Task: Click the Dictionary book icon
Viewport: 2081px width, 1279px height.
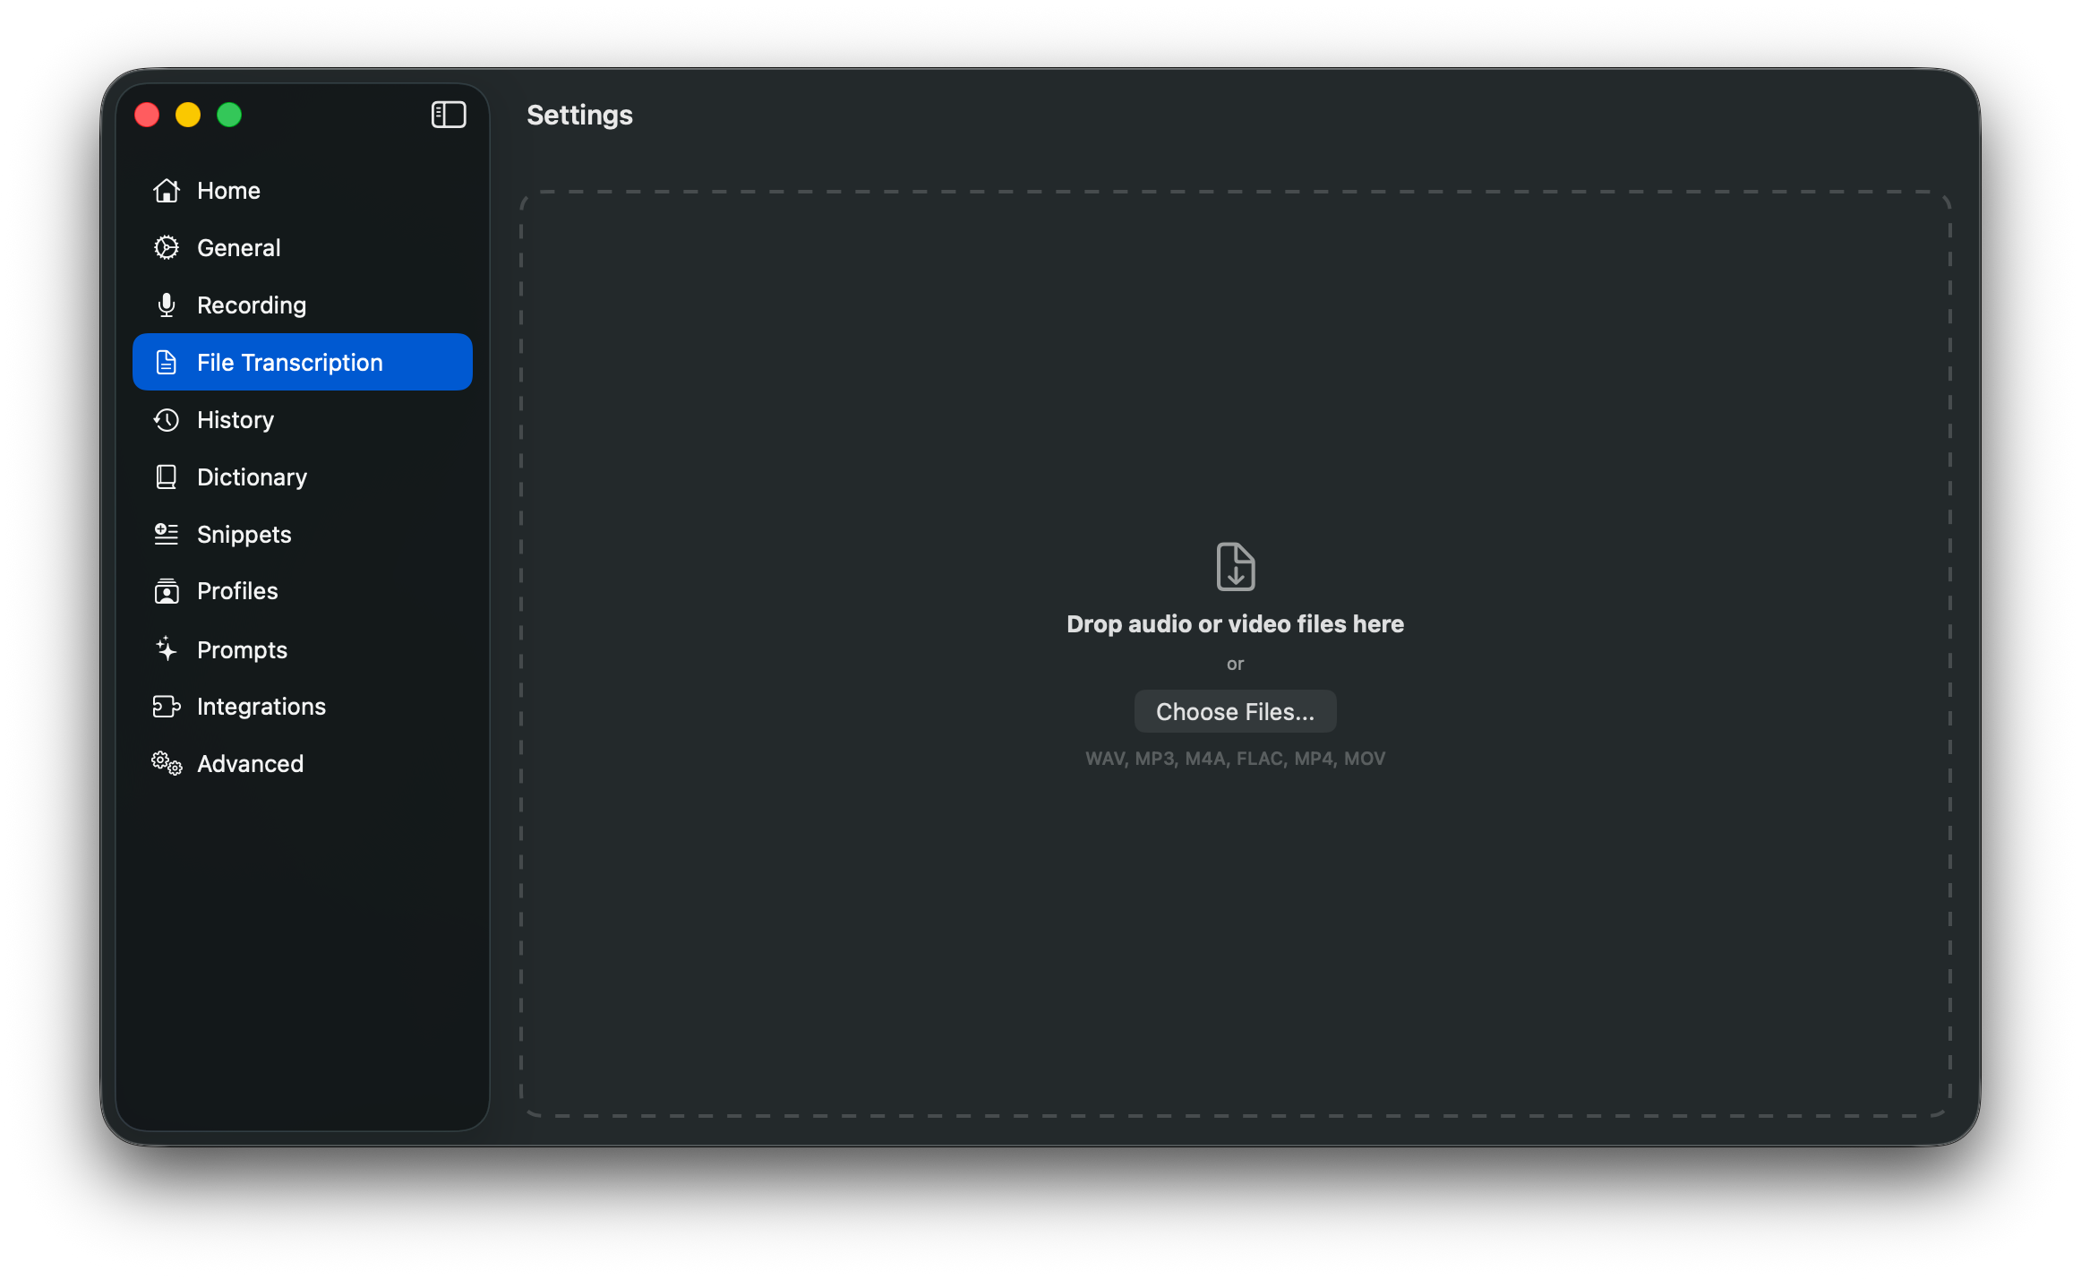Action: [x=167, y=477]
